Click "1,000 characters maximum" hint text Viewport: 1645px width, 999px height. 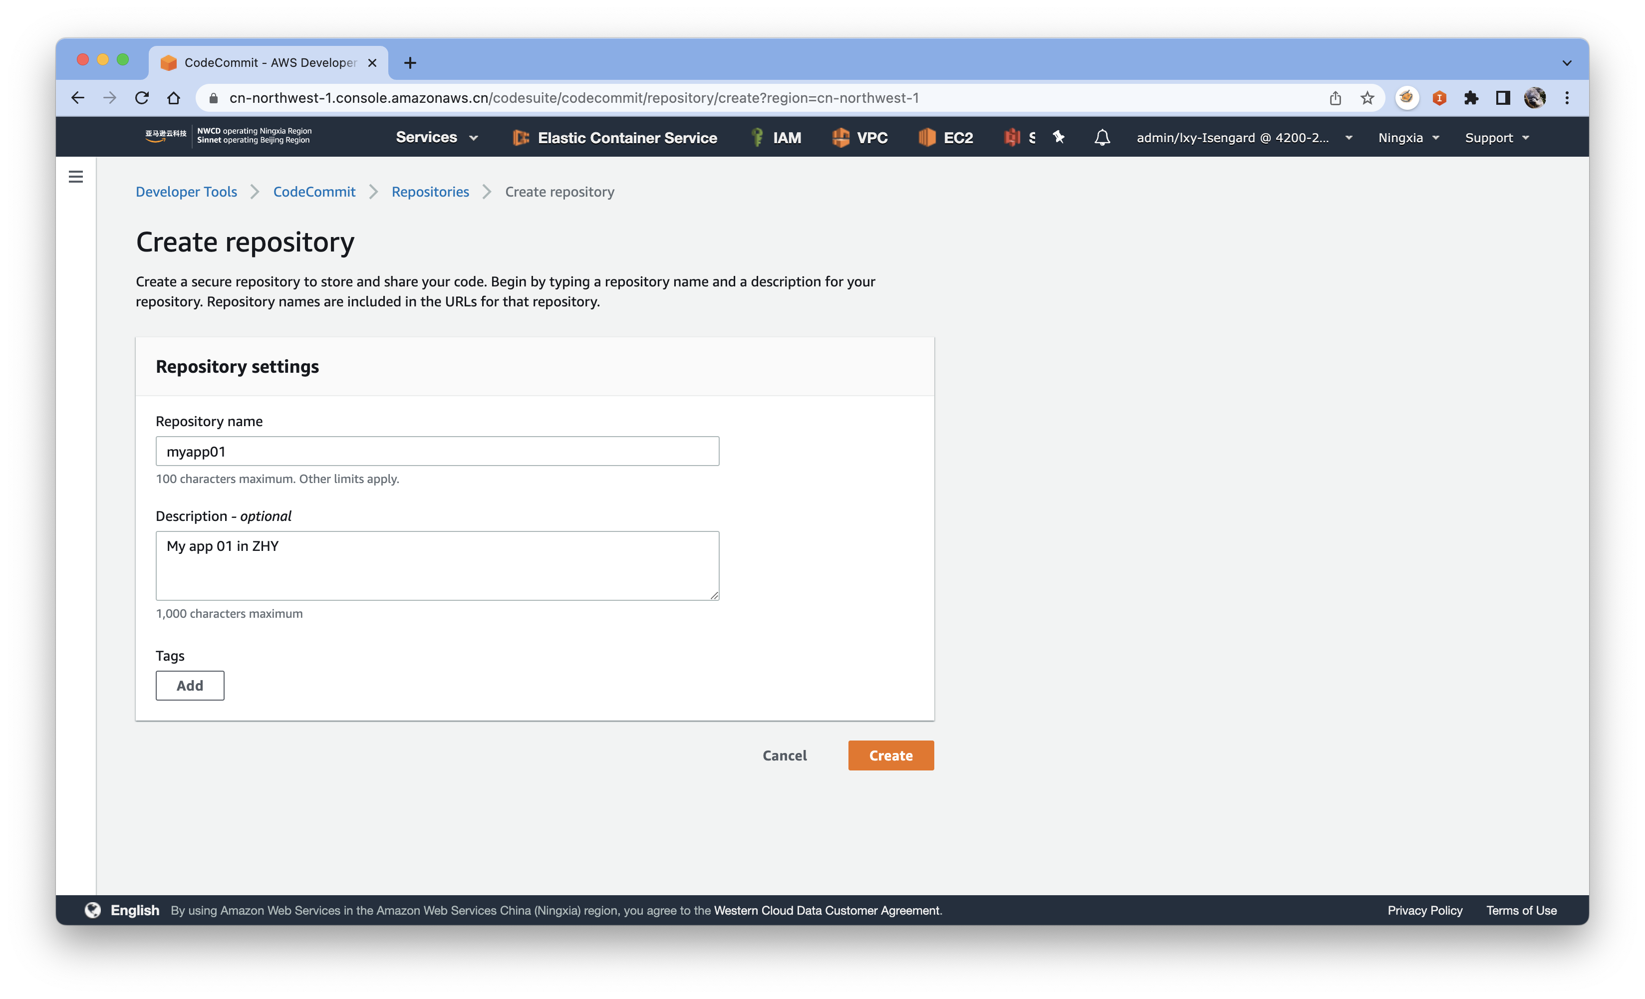pyautogui.click(x=229, y=613)
